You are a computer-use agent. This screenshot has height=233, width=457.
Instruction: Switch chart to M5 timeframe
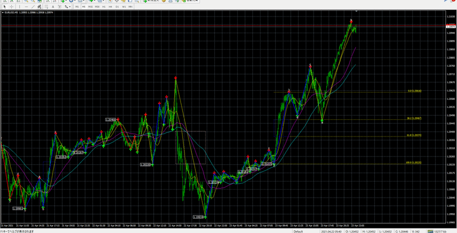[x=83, y=6]
